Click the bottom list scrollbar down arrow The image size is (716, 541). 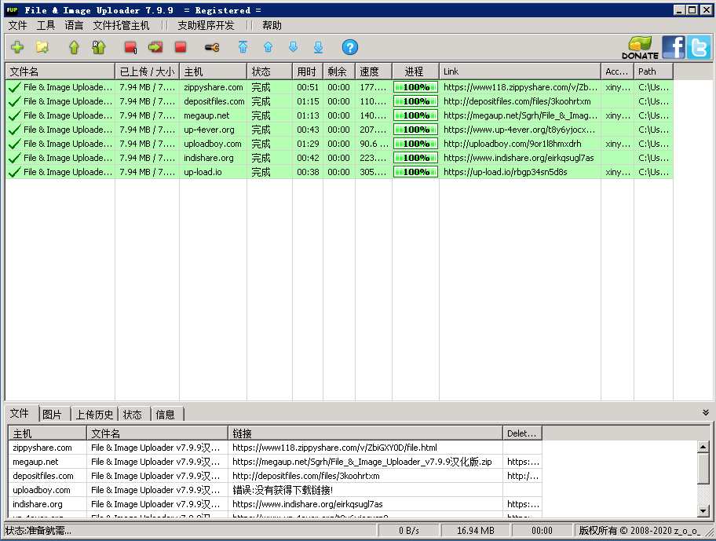tap(703, 511)
